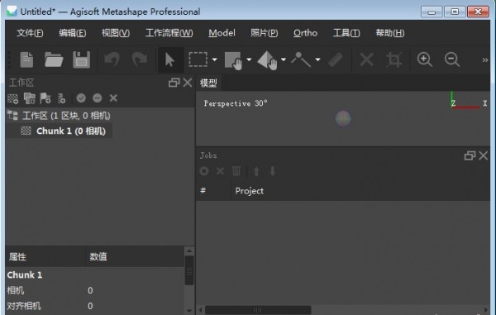Click Disable items minus icon
This screenshot has height=315, width=496.
[97, 98]
